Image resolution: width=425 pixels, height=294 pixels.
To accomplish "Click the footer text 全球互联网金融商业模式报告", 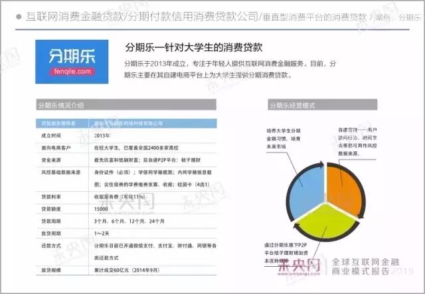I will pyautogui.click(x=366, y=267).
